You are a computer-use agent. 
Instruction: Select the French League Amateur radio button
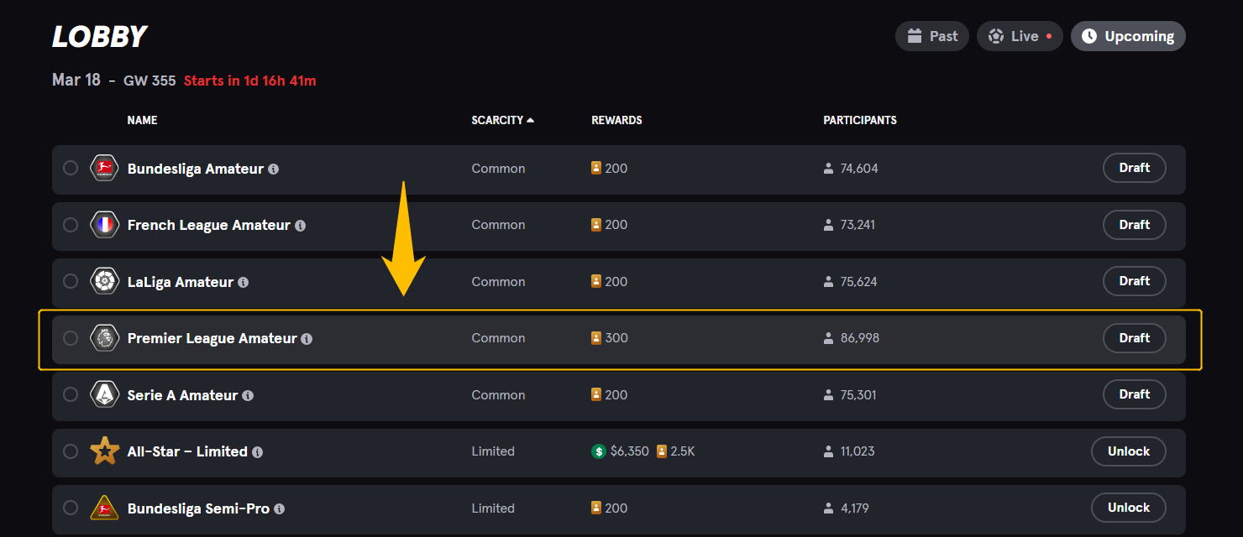click(x=71, y=225)
